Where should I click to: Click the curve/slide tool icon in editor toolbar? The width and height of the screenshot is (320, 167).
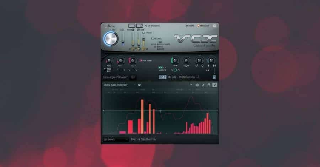tap(203, 85)
